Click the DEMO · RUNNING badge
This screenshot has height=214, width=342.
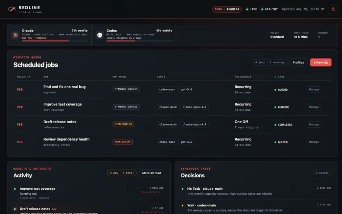click(x=227, y=9)
